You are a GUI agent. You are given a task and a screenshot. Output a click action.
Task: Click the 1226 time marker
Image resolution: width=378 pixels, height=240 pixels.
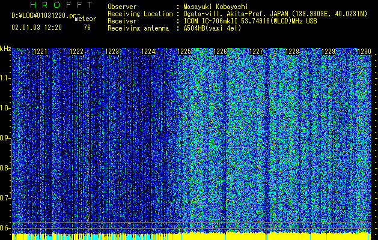(x=221, y=52)
